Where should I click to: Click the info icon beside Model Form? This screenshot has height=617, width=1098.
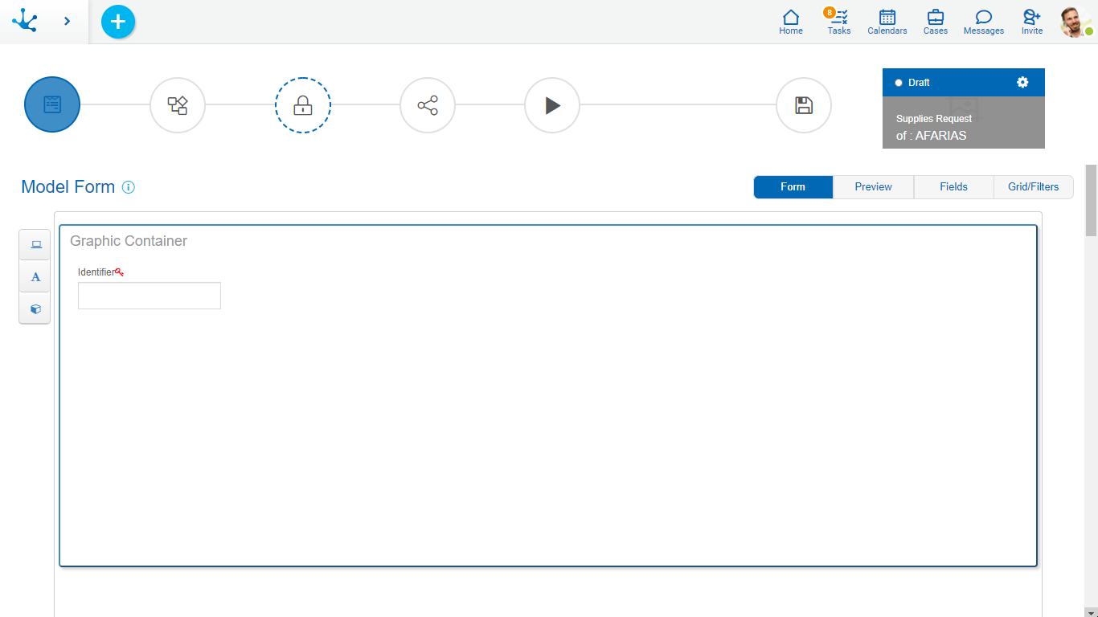point(129,187)
